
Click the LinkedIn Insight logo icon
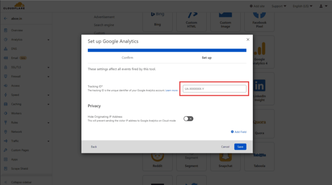(259, 85)
